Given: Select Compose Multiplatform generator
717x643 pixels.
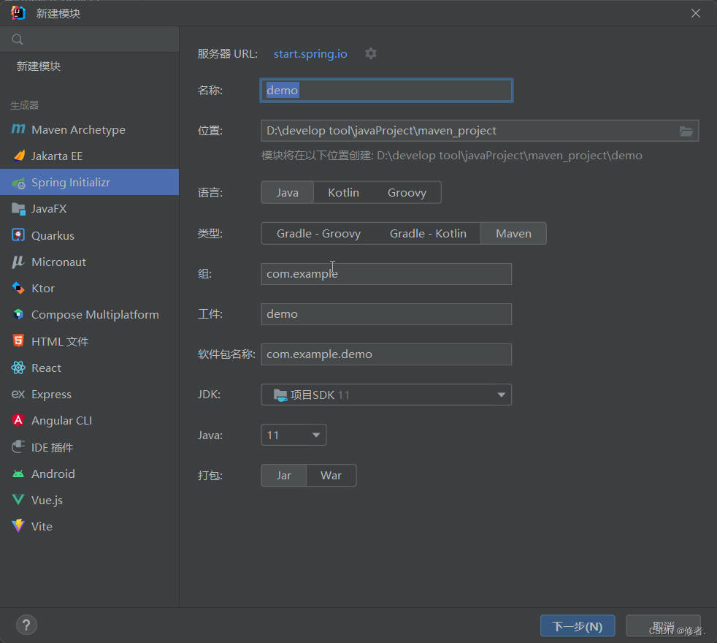Looking at the screenshot, I should pyautogui.click(x=90, y=314).
